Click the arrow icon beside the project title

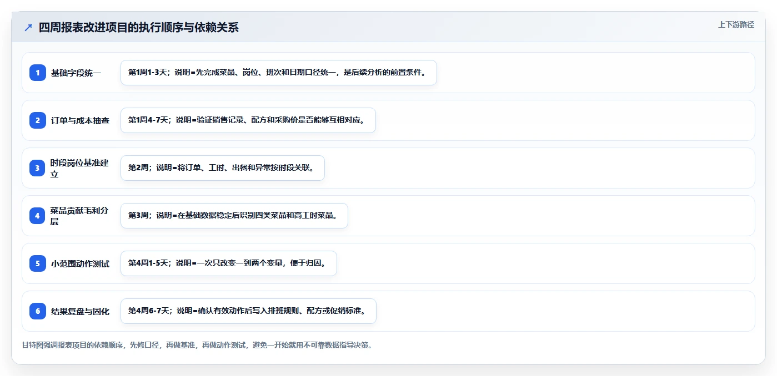[28, 28]
